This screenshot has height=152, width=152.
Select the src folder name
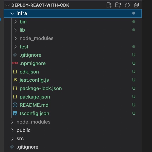[20, 139]
